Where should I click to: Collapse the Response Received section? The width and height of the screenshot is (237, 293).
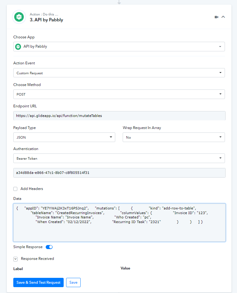pyautogui.click(x=15, y=259)
